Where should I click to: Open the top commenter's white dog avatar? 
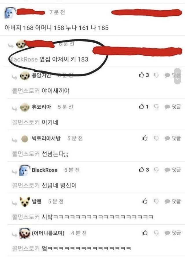point(10,13)
